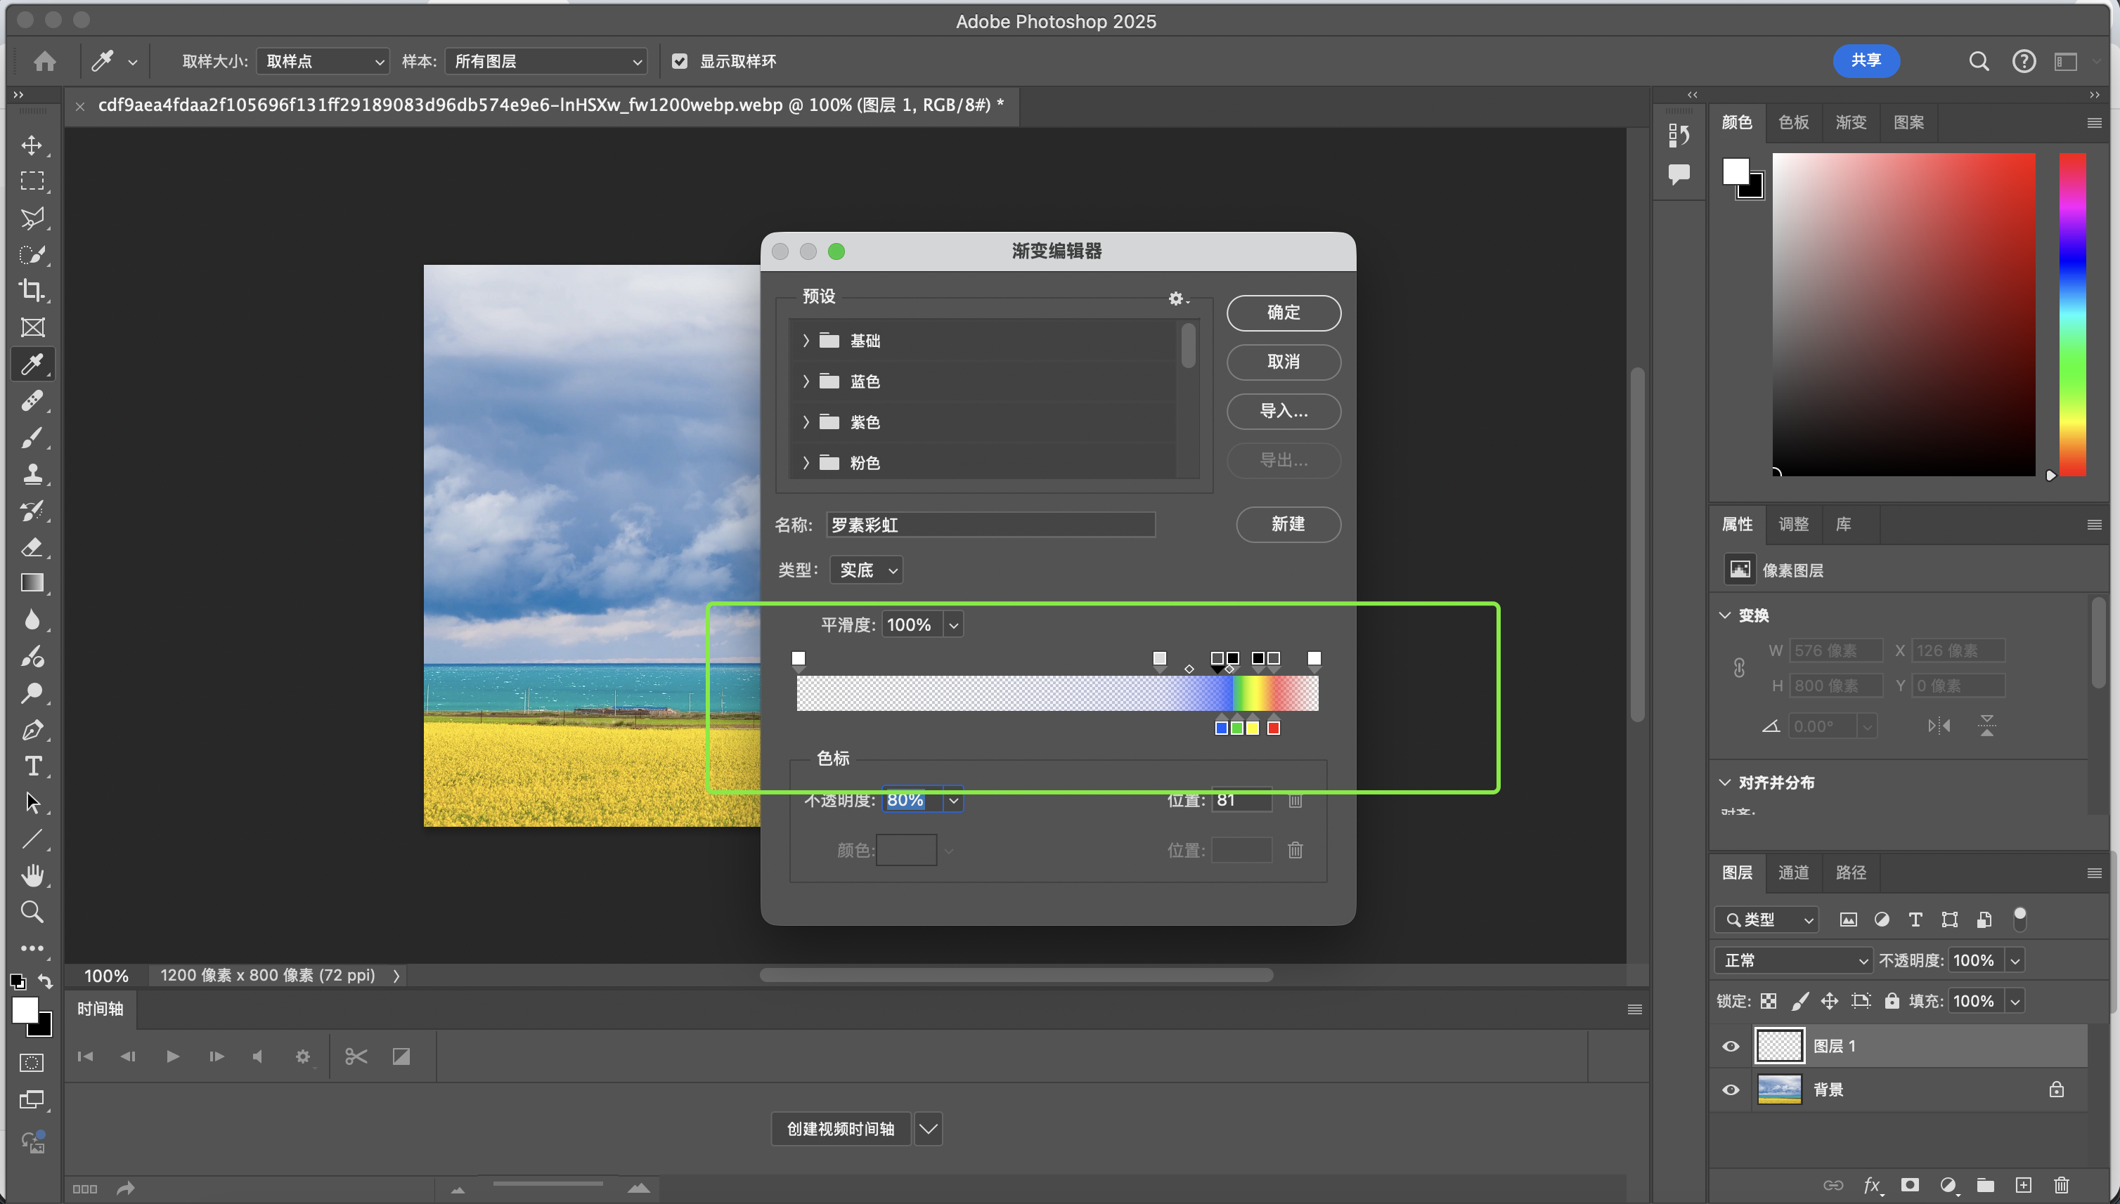Select the Move tool

(x=32, y=145)
